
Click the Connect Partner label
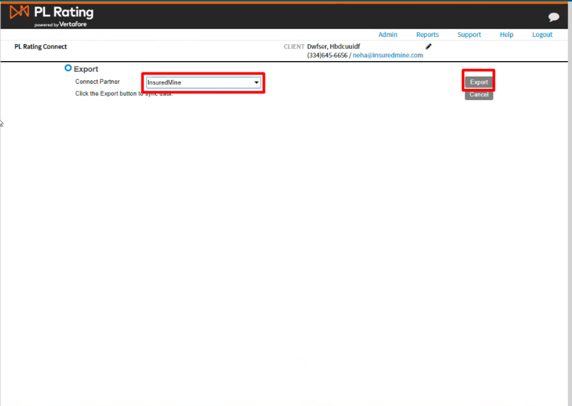97,82
